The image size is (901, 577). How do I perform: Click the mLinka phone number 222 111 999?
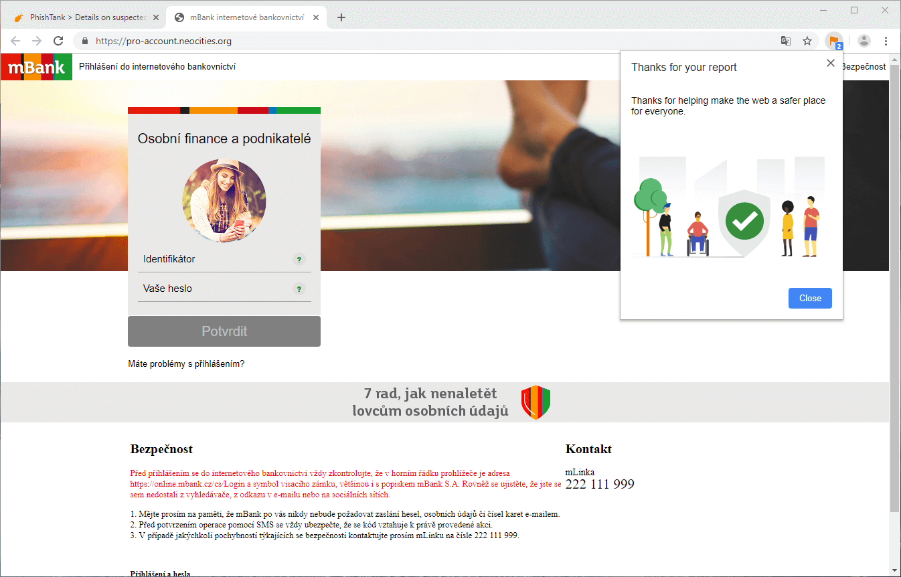click(x=600, y=484)
